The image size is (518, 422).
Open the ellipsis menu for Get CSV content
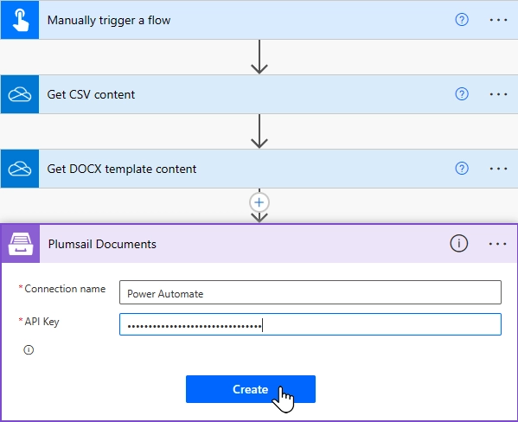click(498, 94)
